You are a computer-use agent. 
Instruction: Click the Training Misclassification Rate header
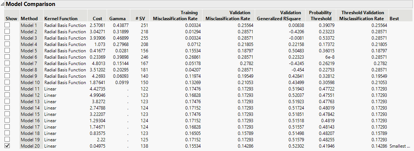(175, 16)
